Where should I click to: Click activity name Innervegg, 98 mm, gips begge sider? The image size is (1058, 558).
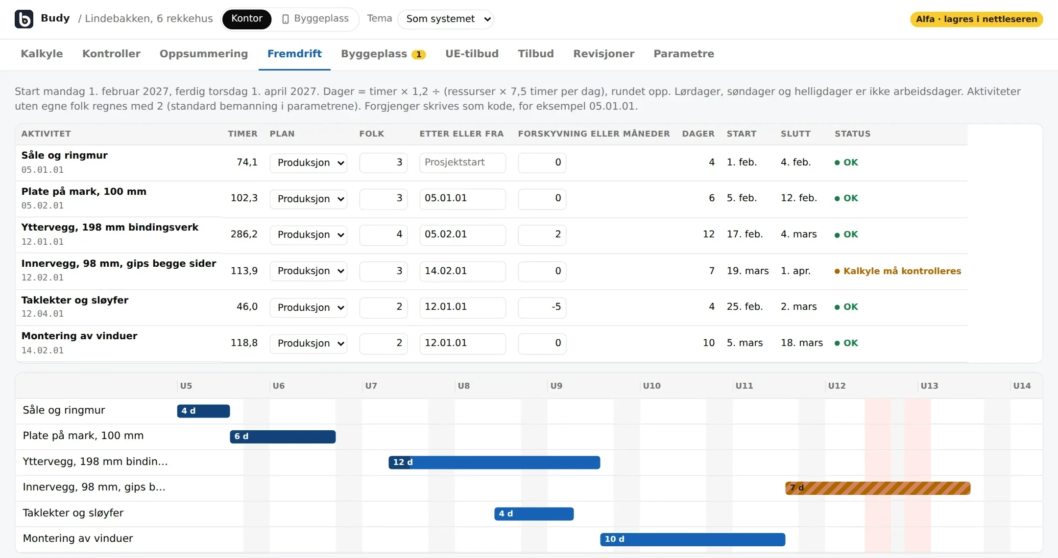tap(119, 264)
